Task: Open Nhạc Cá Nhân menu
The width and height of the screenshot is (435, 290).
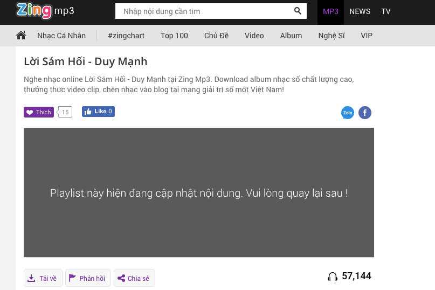Action: point(61,36)
